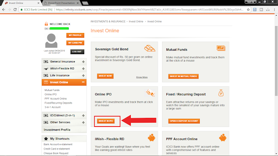This screenshot has width=278, height=156.
Task: Click the first blue extension icon in toolbar
Action: click(x=255, y=10)
